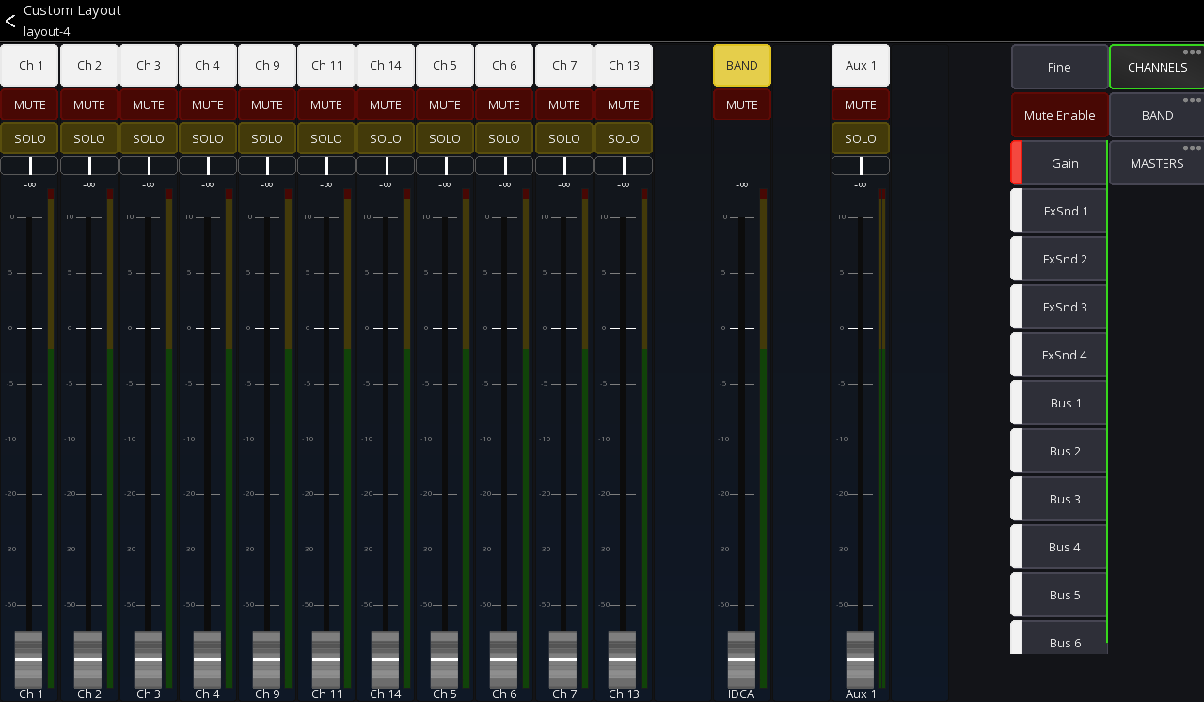Open the CHANNELS layer options dots
This screenshot has width=1204, height=702.
tap(1193, 52)
